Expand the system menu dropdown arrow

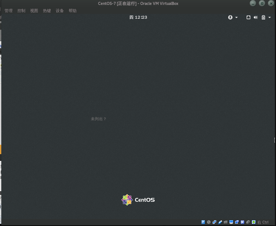coord(270,17)
